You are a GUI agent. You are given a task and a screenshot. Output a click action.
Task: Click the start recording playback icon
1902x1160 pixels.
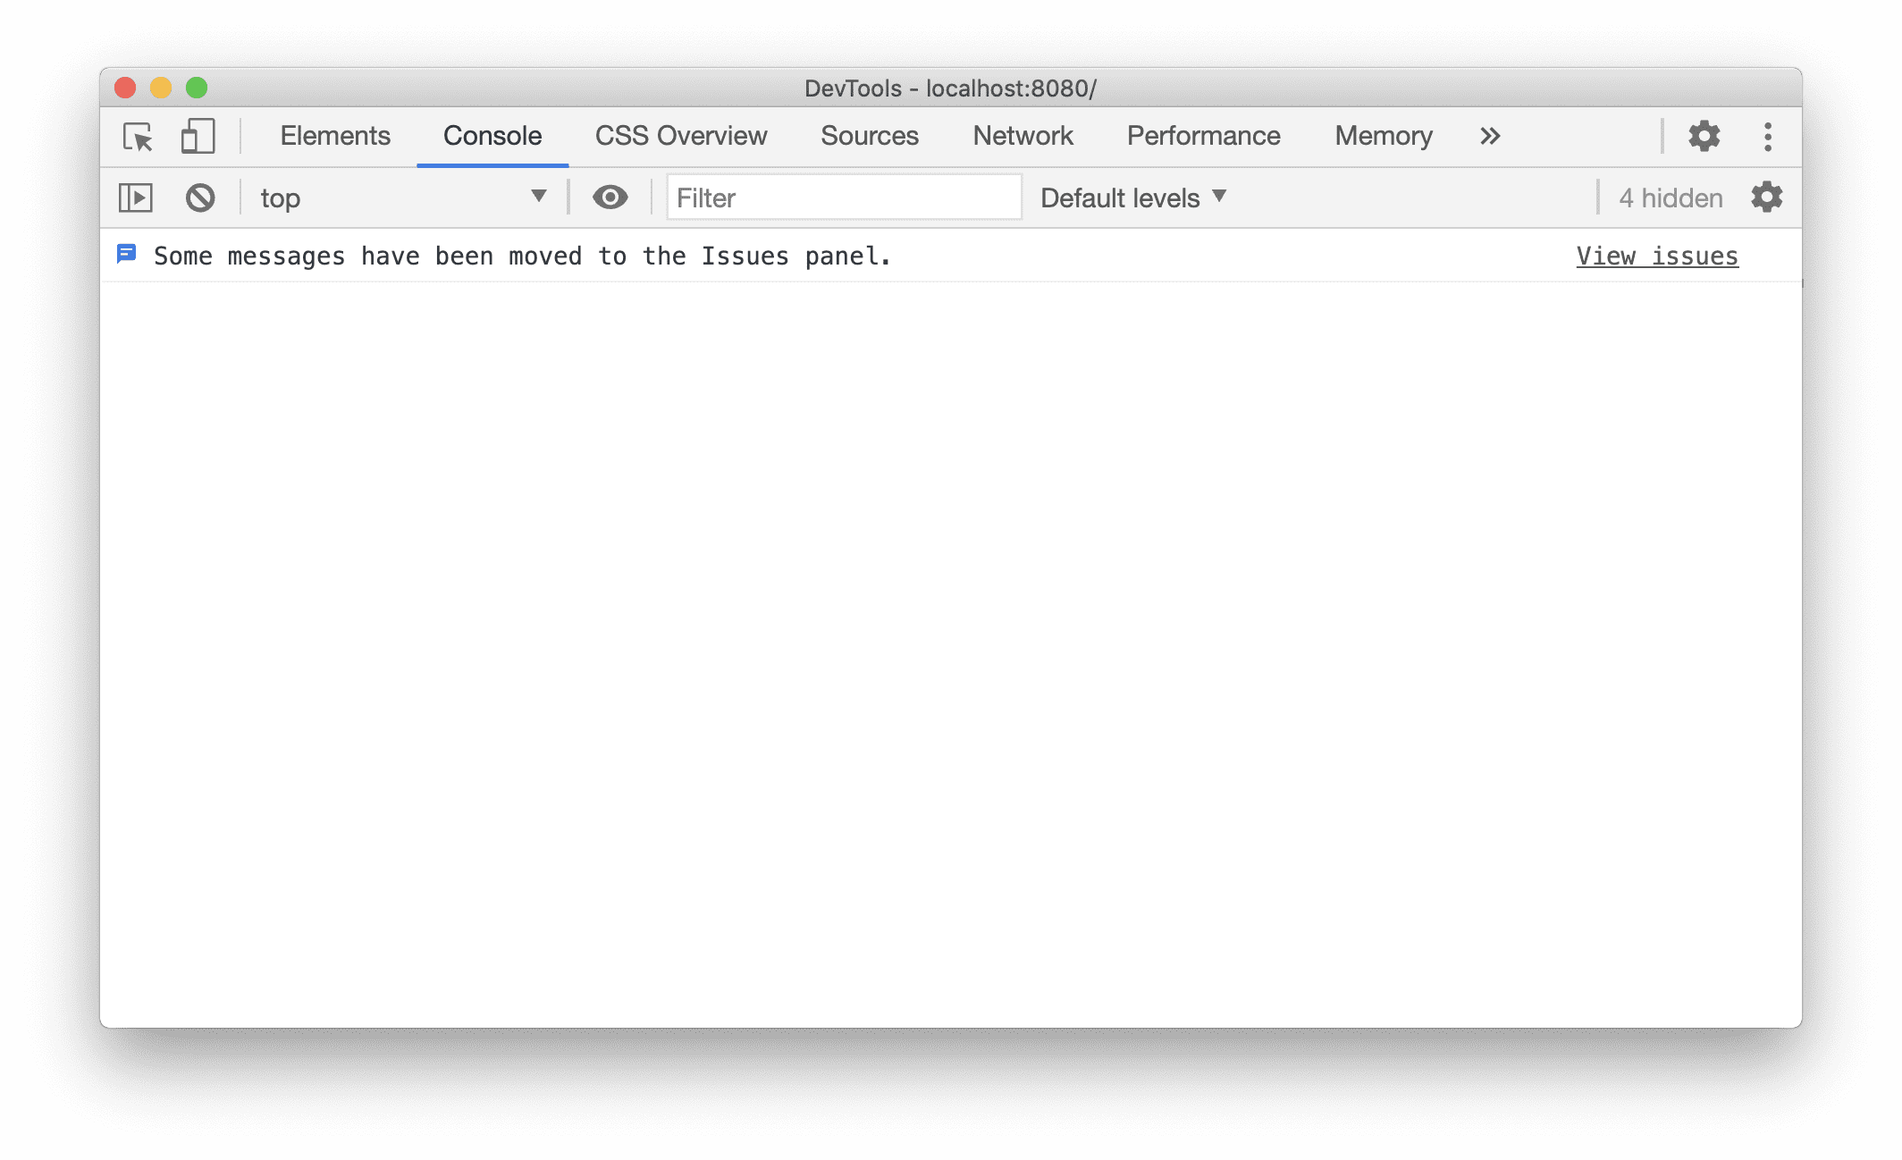click(x=134, y=197)
